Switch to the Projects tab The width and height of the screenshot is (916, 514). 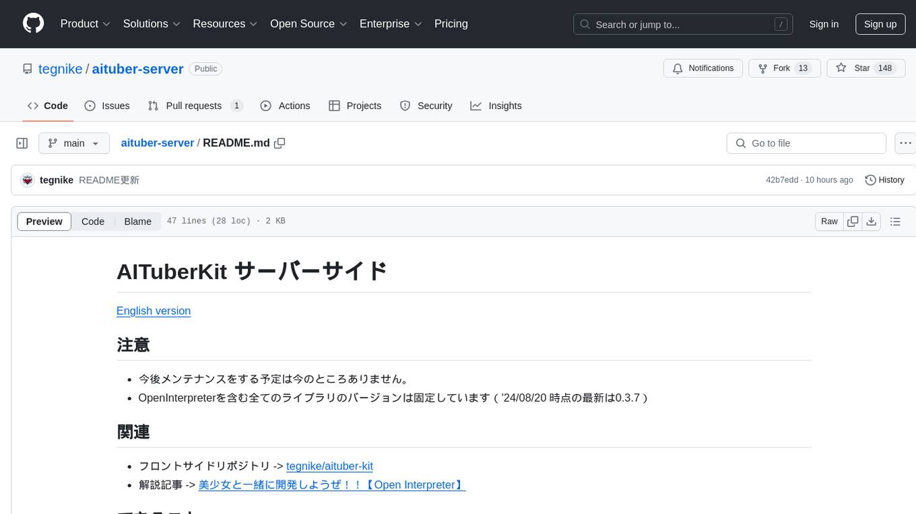point(355,106)
